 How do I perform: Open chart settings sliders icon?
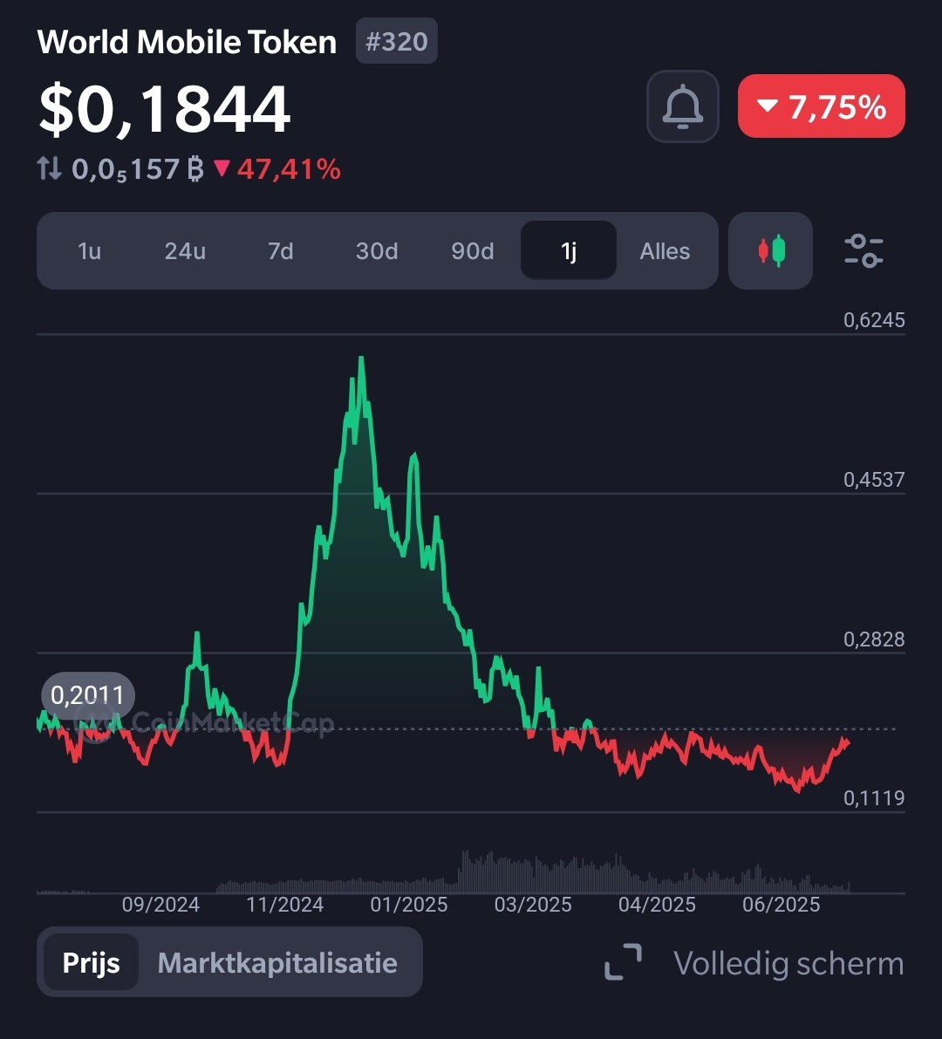pos(863,251)
